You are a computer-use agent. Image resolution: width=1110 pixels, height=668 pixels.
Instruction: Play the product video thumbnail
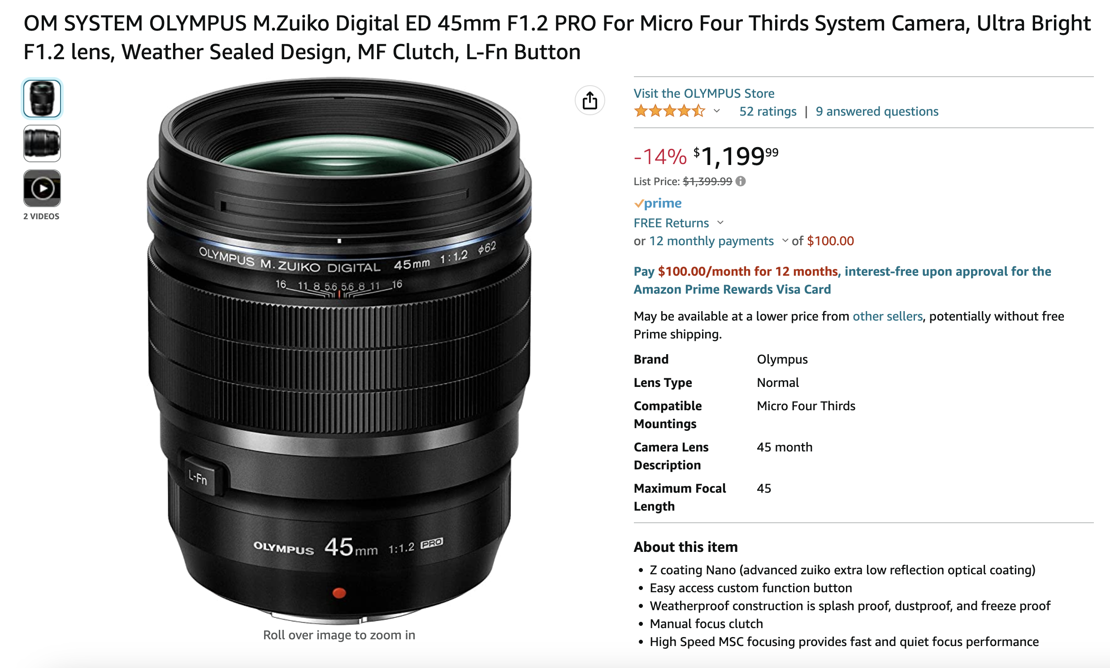pos(42,188)
